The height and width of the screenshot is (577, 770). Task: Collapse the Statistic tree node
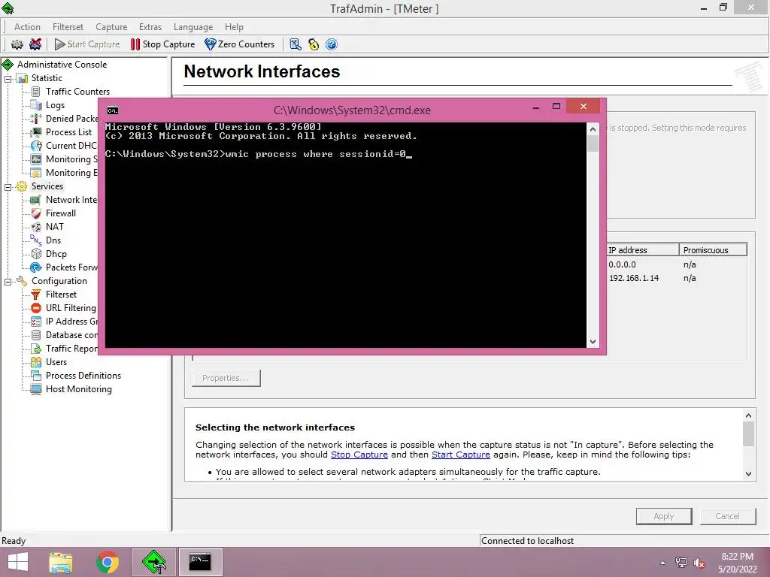pos(8,78)
